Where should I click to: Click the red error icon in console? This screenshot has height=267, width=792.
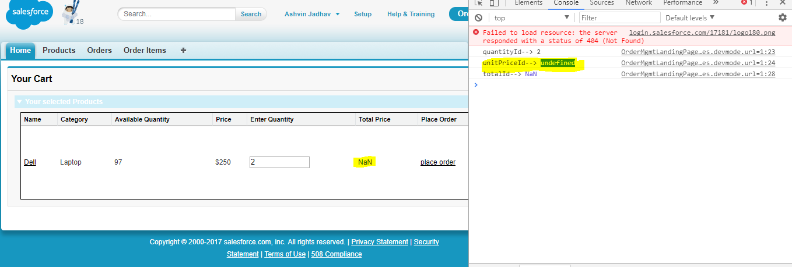tap(476, 33)
